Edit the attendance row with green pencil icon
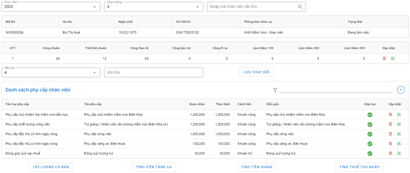The height and width of the screenshot is (173, 410). (393, 58)
